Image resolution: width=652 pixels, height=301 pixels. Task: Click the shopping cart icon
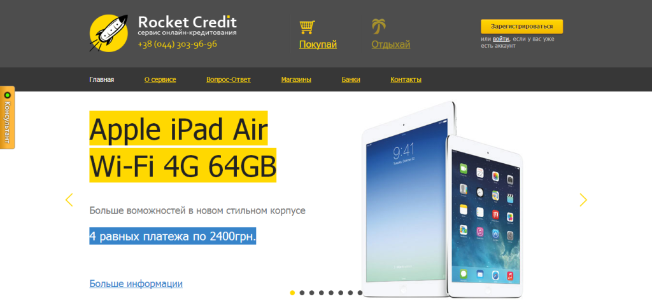[x=308, y=27]
